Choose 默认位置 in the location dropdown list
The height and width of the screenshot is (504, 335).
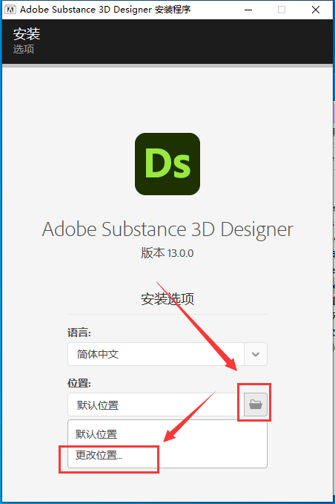96,434
